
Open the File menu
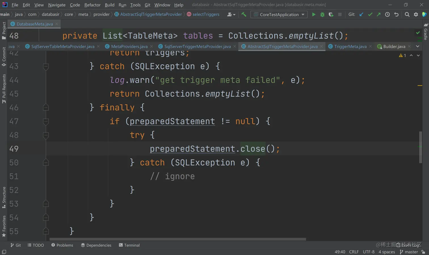[x=15, y=5]
